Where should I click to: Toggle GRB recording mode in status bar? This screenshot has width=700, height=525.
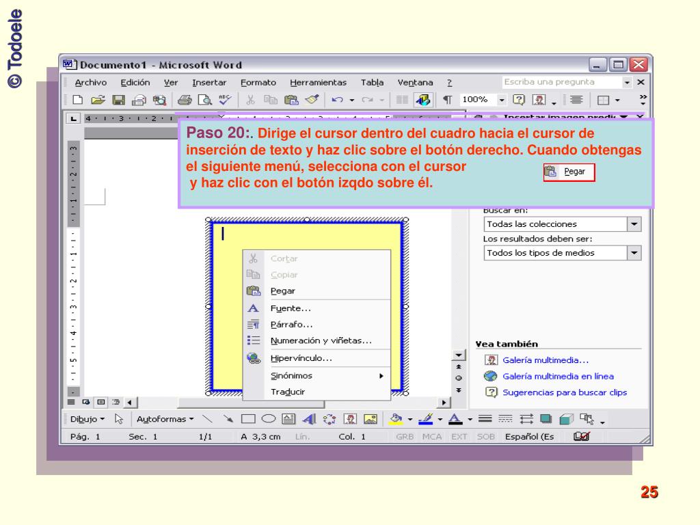click(x=405, y=437)
